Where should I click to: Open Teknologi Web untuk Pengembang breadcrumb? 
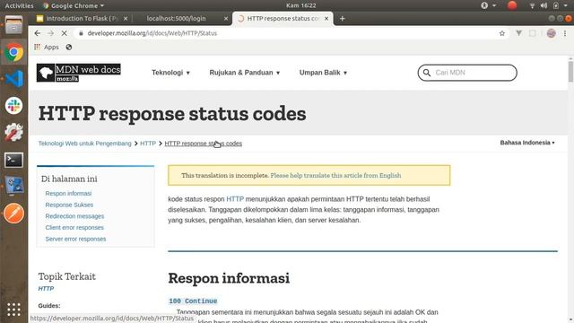pyautogui.click(x=84, y=144)
